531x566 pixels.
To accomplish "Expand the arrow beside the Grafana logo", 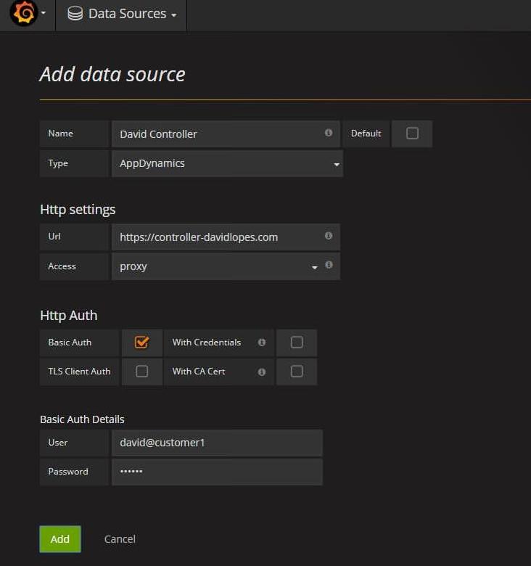I will (44, 13).
